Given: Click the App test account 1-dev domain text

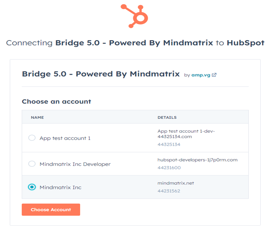Looking at the screenshot, I should coord(186,134).
